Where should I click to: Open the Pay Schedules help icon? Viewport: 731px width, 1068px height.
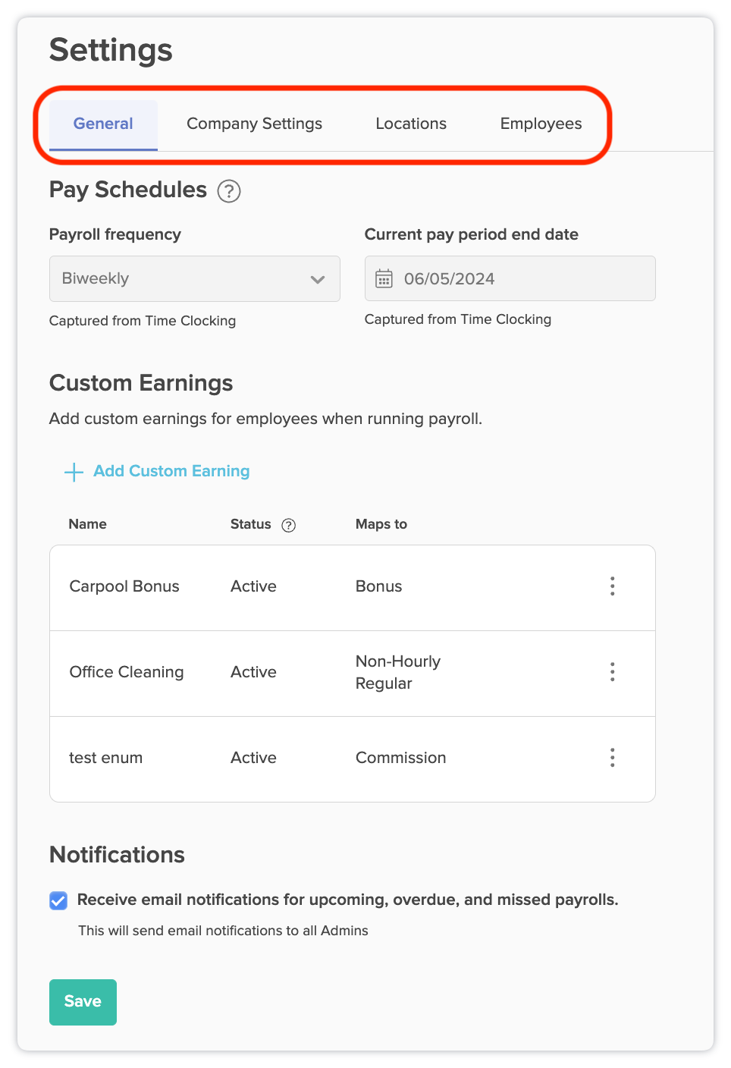point(229,191)
